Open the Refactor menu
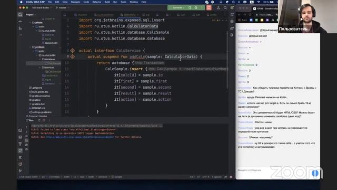The height and width of the screenshot is (190, 337). pos(97,2)
